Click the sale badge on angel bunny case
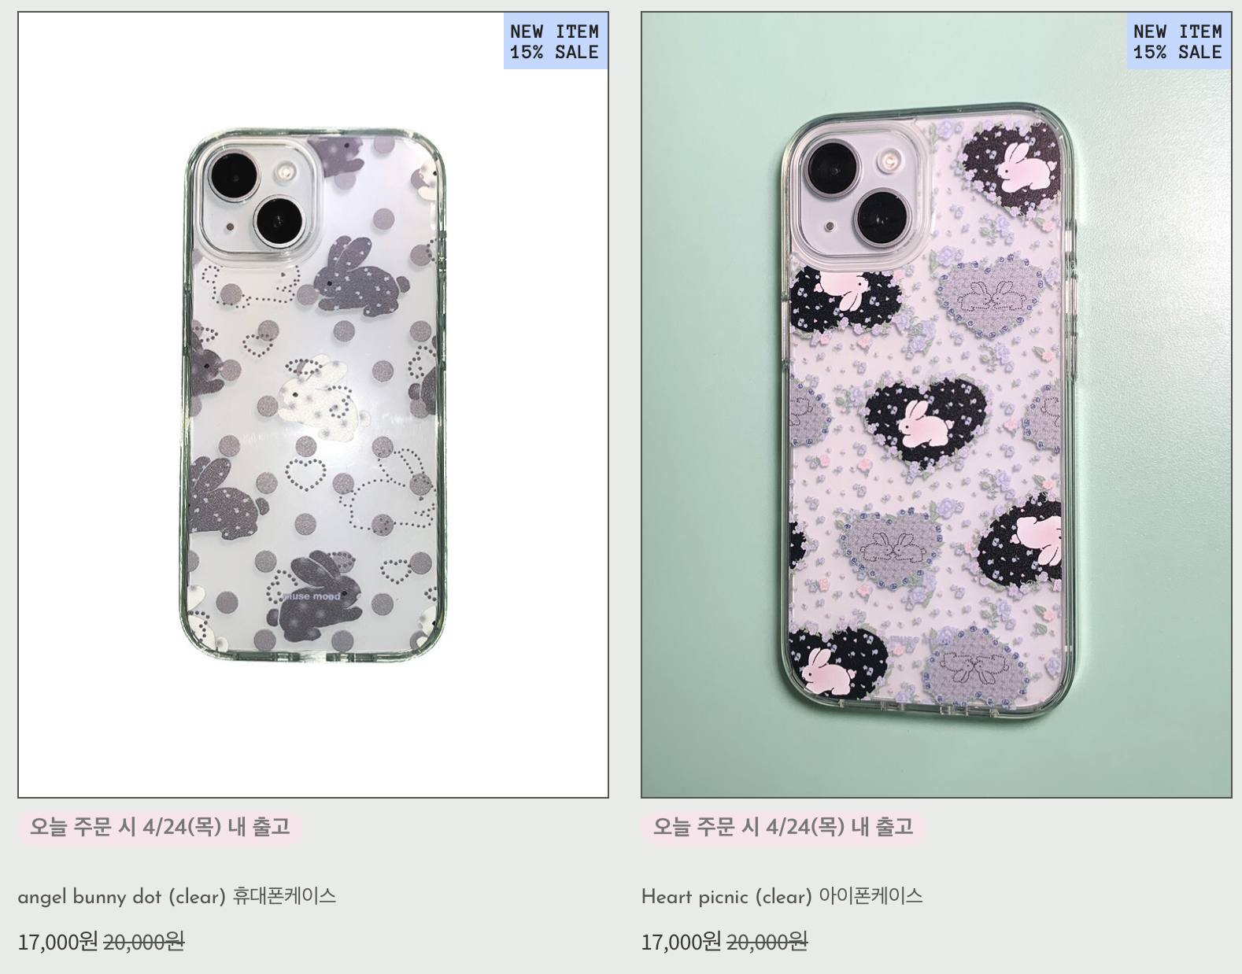Image resolution: width=1242 pixels, height=974 pixels. 555,42
